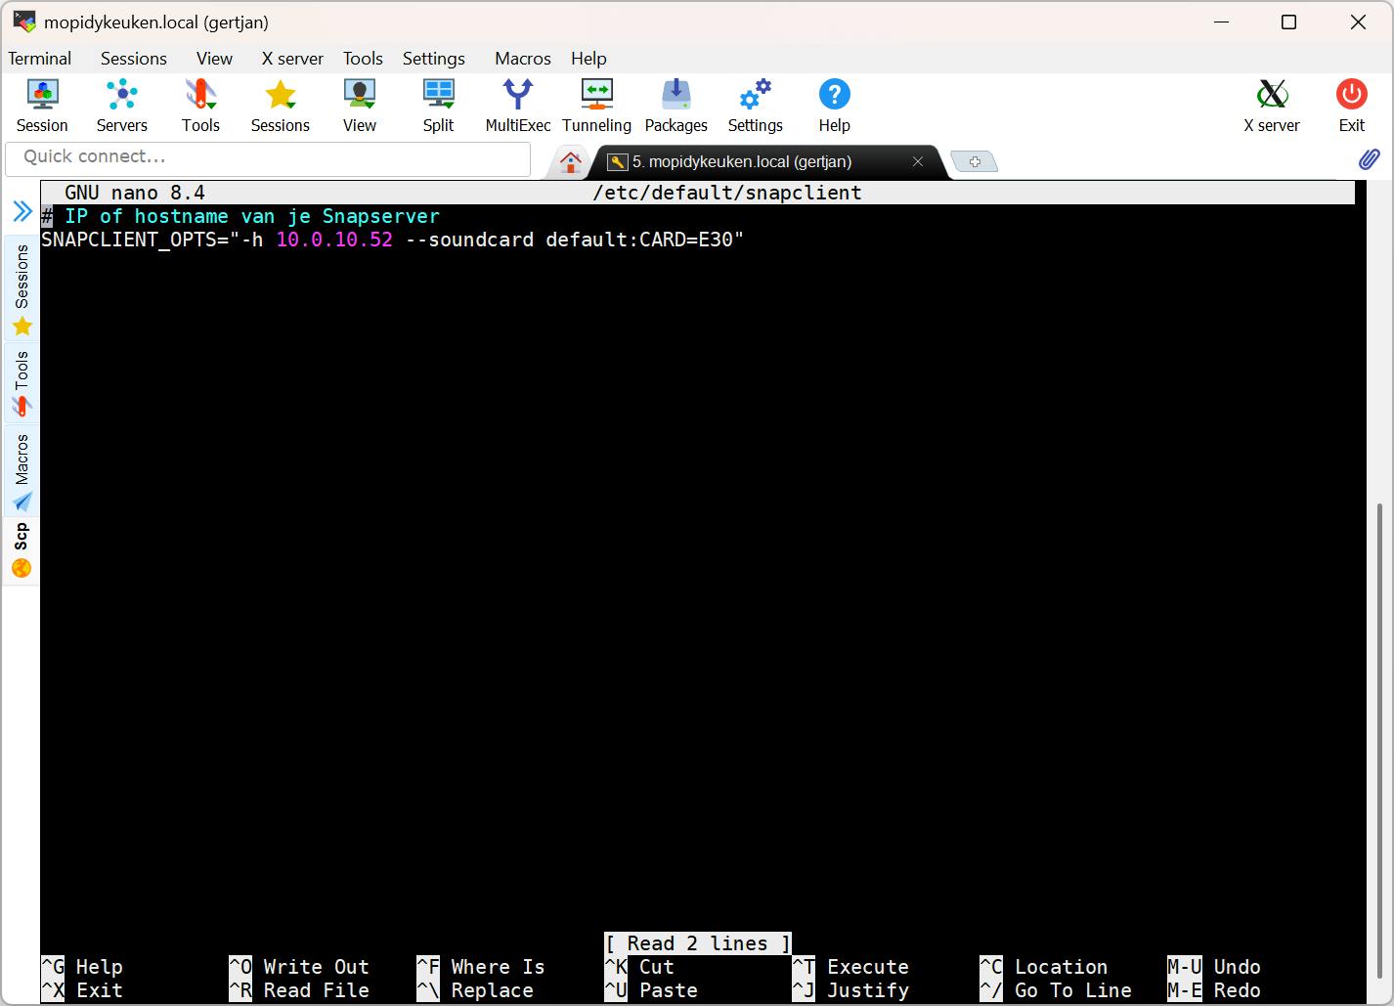
Task: Click the default:CARD=E30 value
Action: (639, 240)
